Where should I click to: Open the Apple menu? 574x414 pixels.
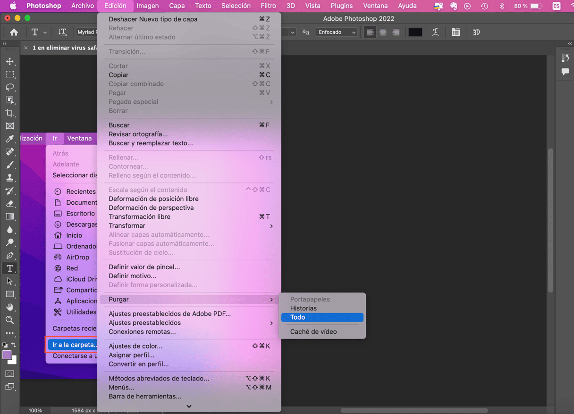13,6
